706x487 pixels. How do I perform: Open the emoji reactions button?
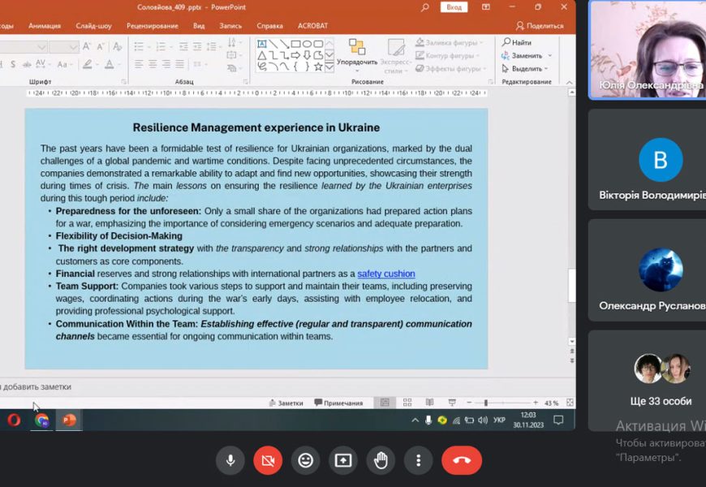305,460
